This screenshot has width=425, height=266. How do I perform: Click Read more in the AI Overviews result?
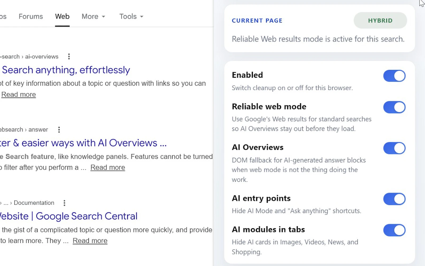pos(107,167)
